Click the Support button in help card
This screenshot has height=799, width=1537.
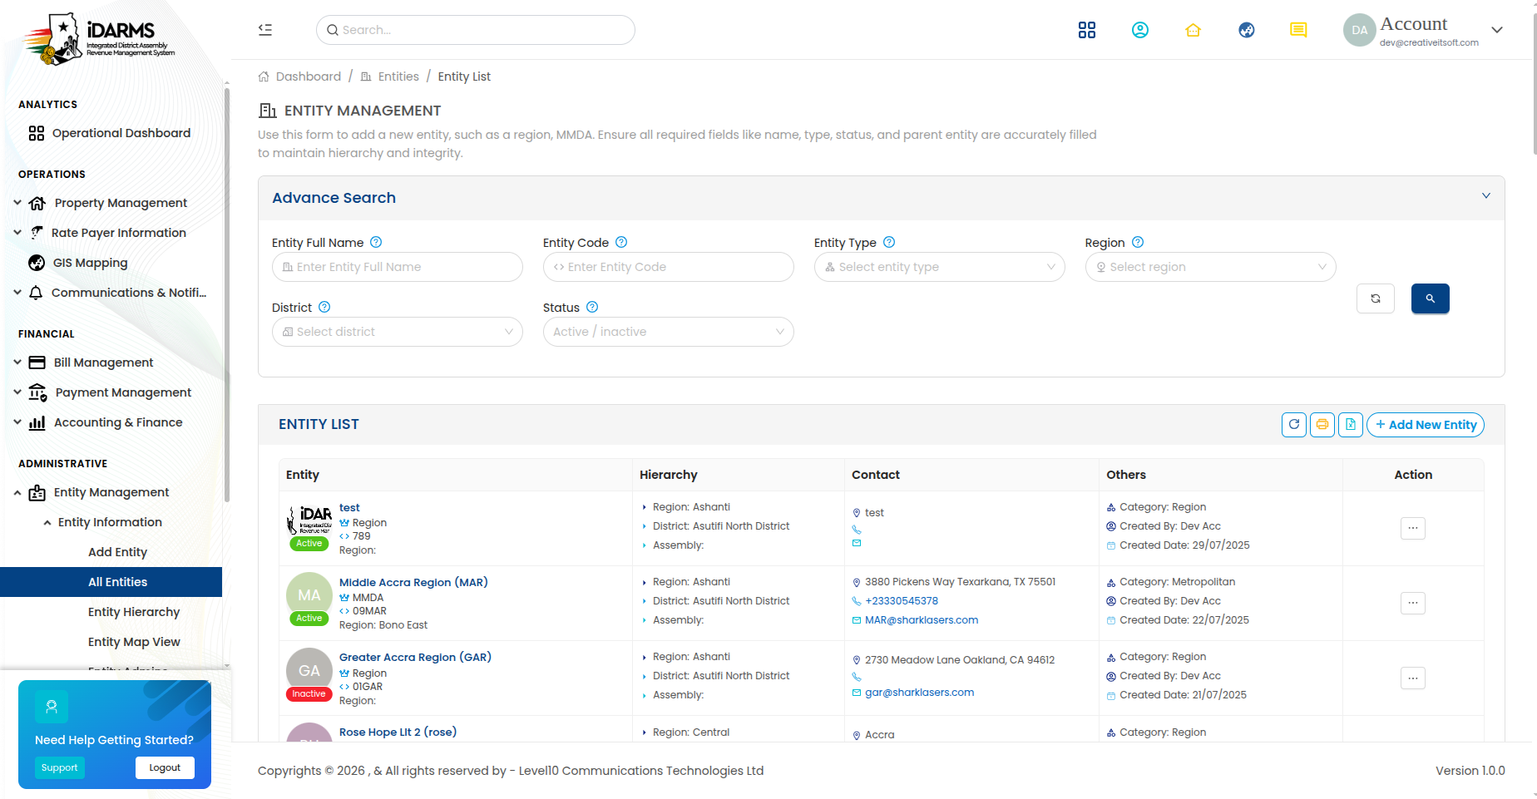pos(59,767)
